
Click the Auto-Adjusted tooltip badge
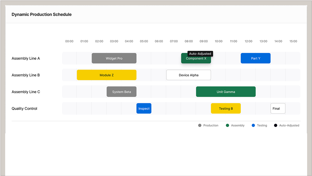[200, 54]
